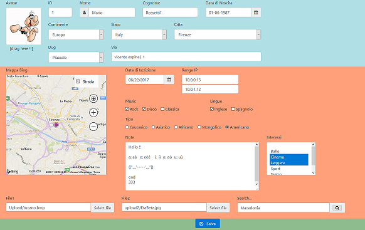
Task: Zoom in on the Bing map
Action: tap(93, 113)
